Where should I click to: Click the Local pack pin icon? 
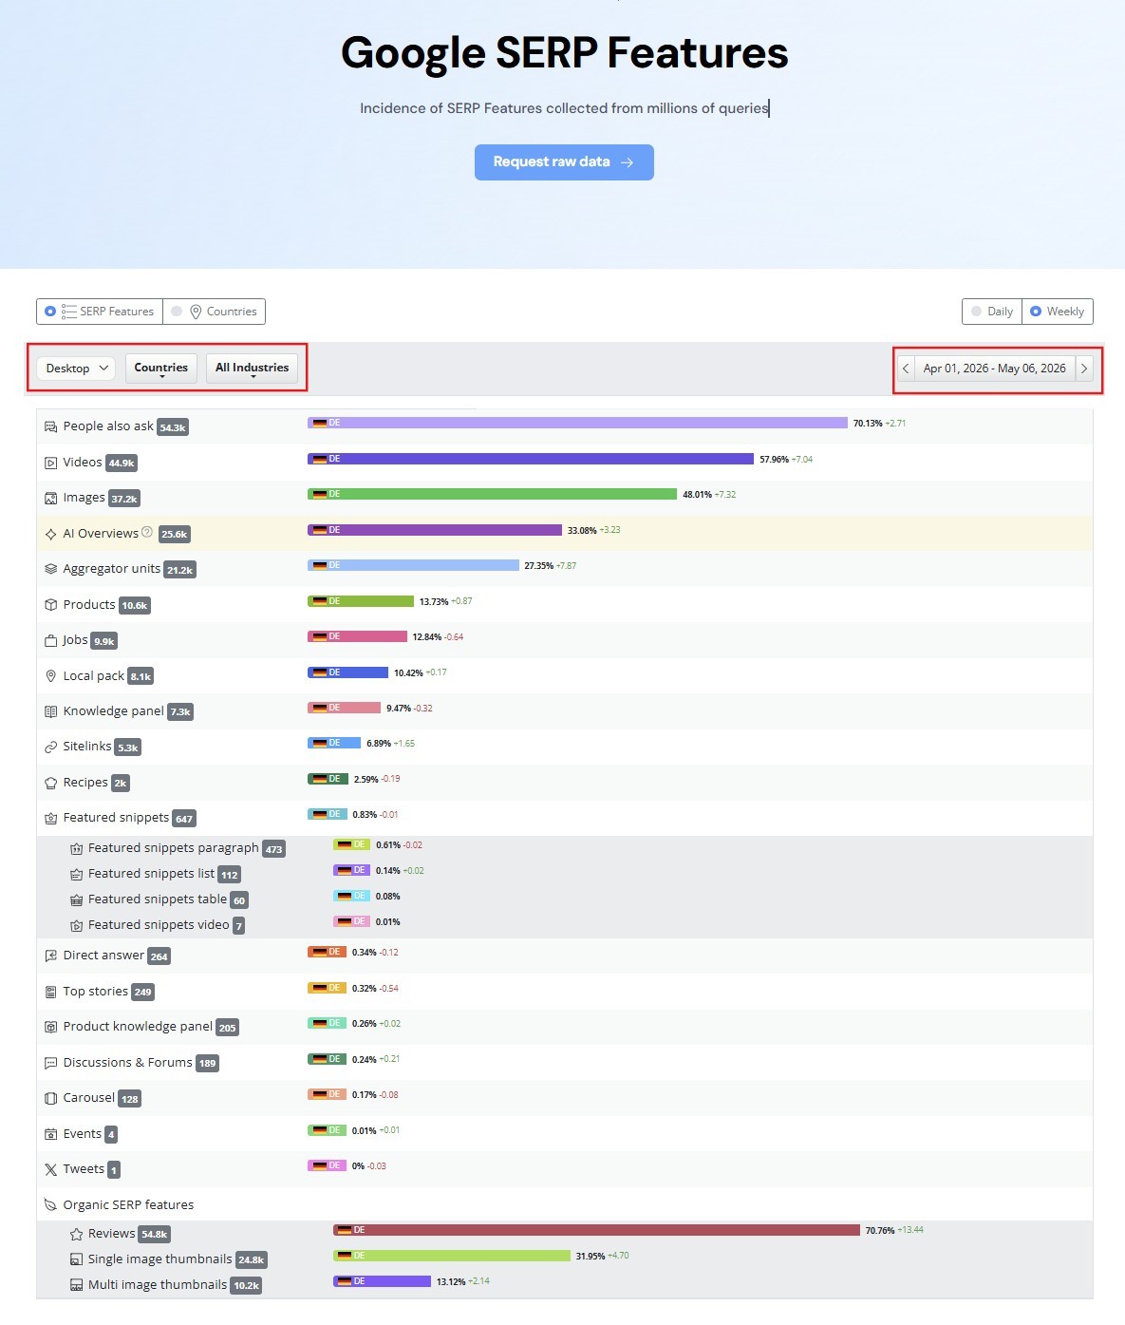coord(50,677)
